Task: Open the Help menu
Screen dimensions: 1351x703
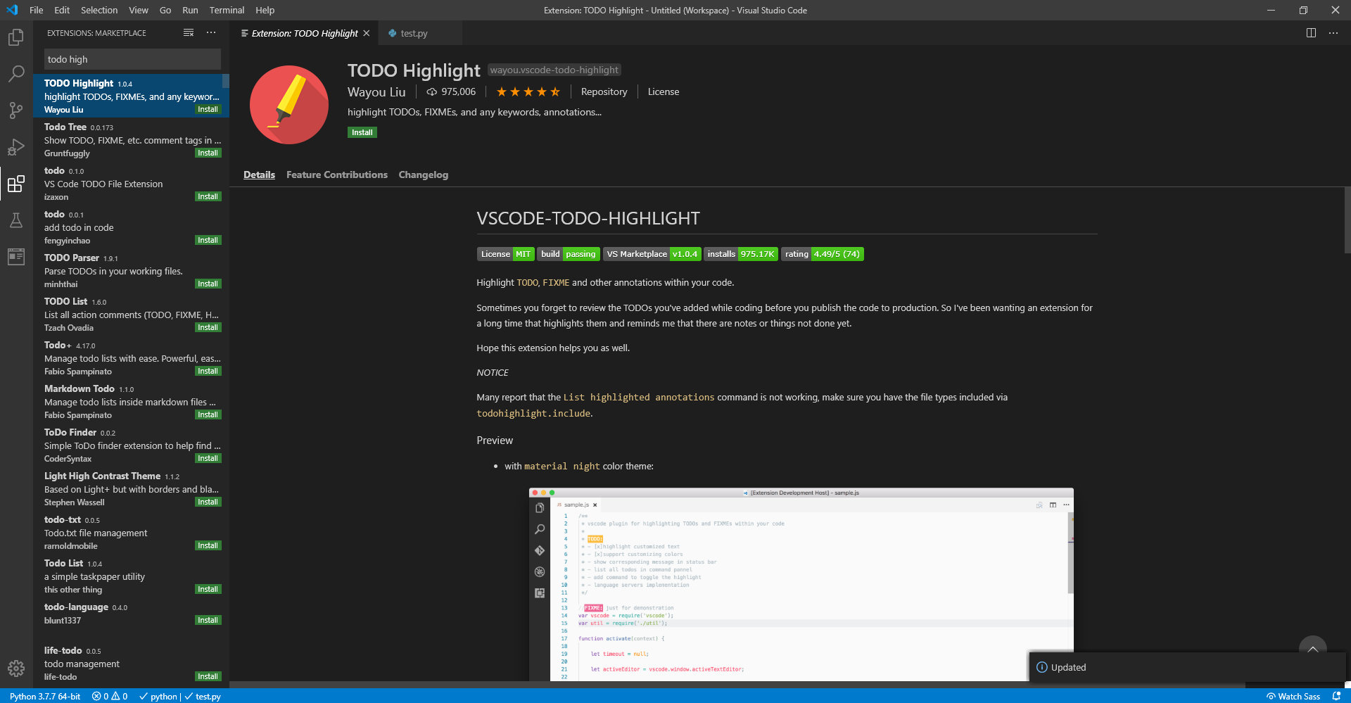Action: 265,10
